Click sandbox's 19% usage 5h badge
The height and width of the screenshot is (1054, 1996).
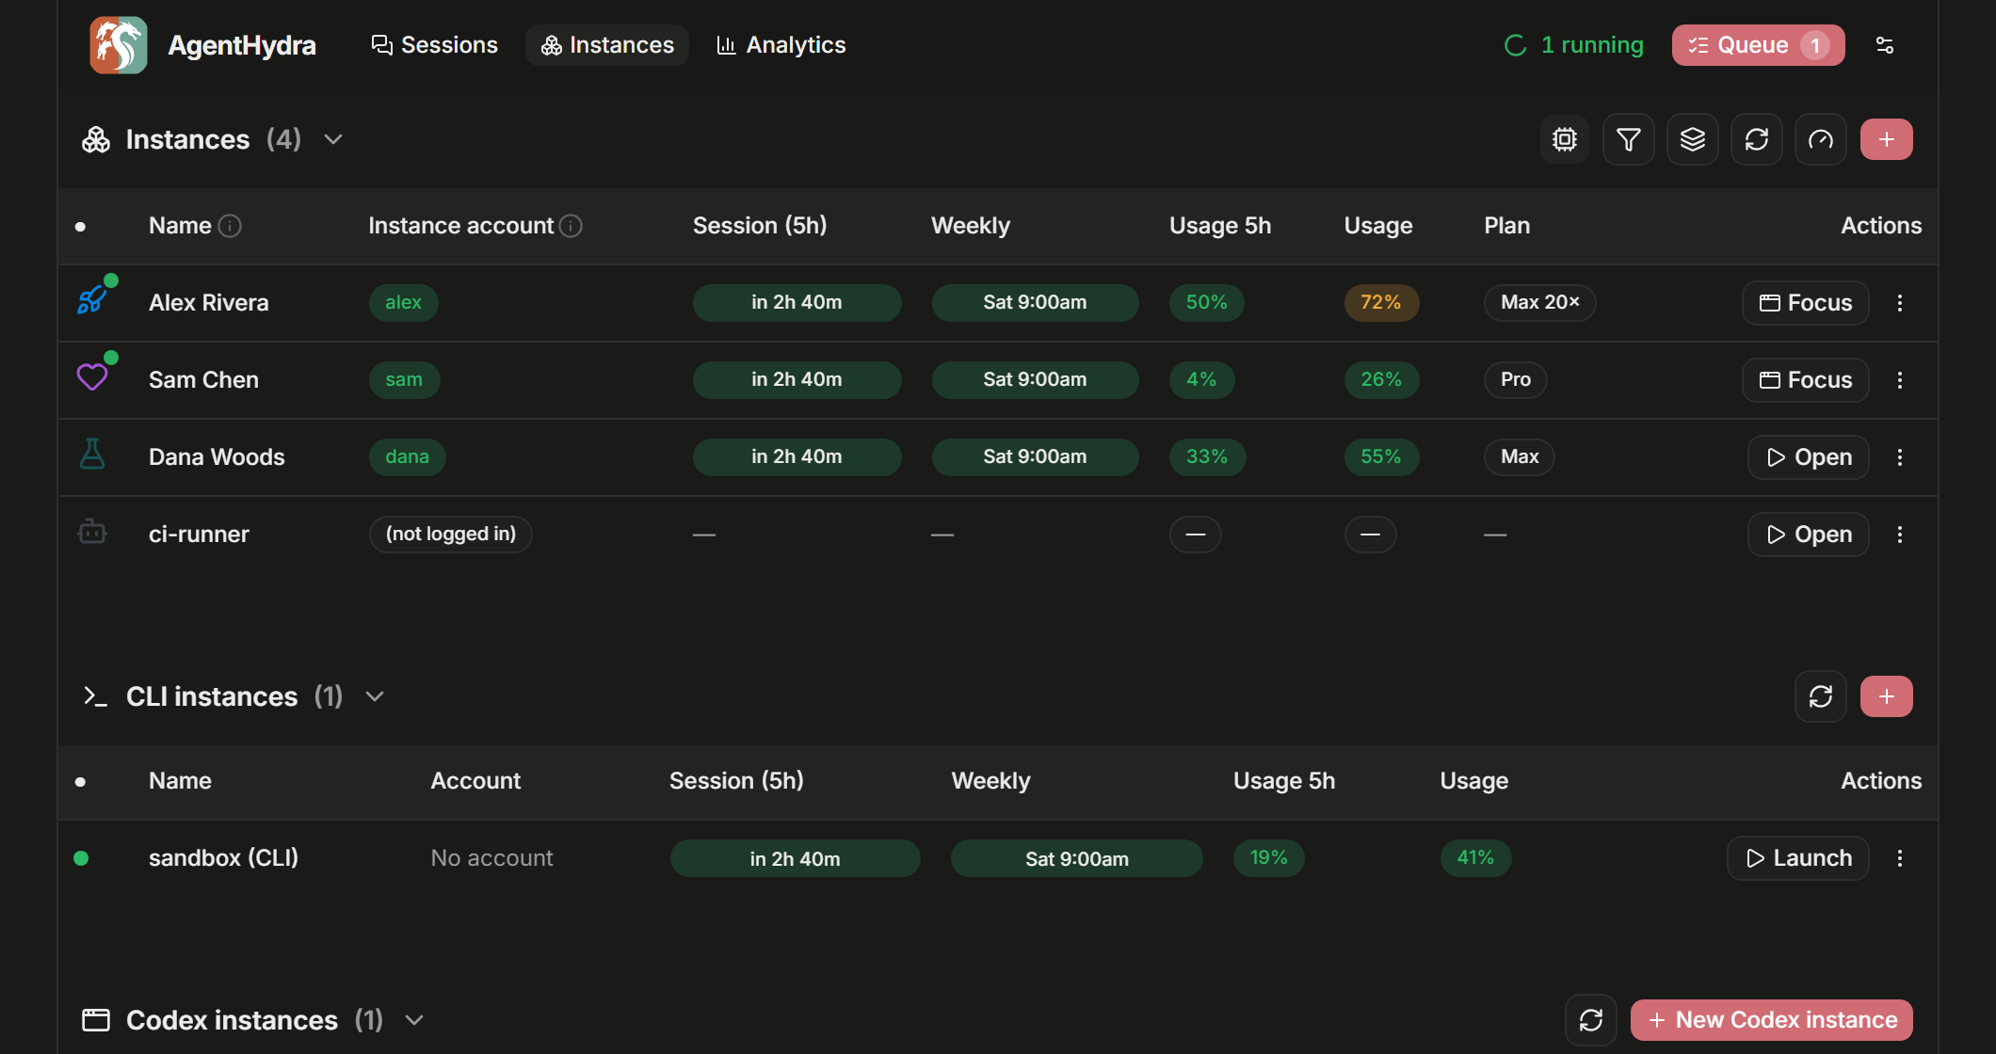click(x=1269, y=858)
